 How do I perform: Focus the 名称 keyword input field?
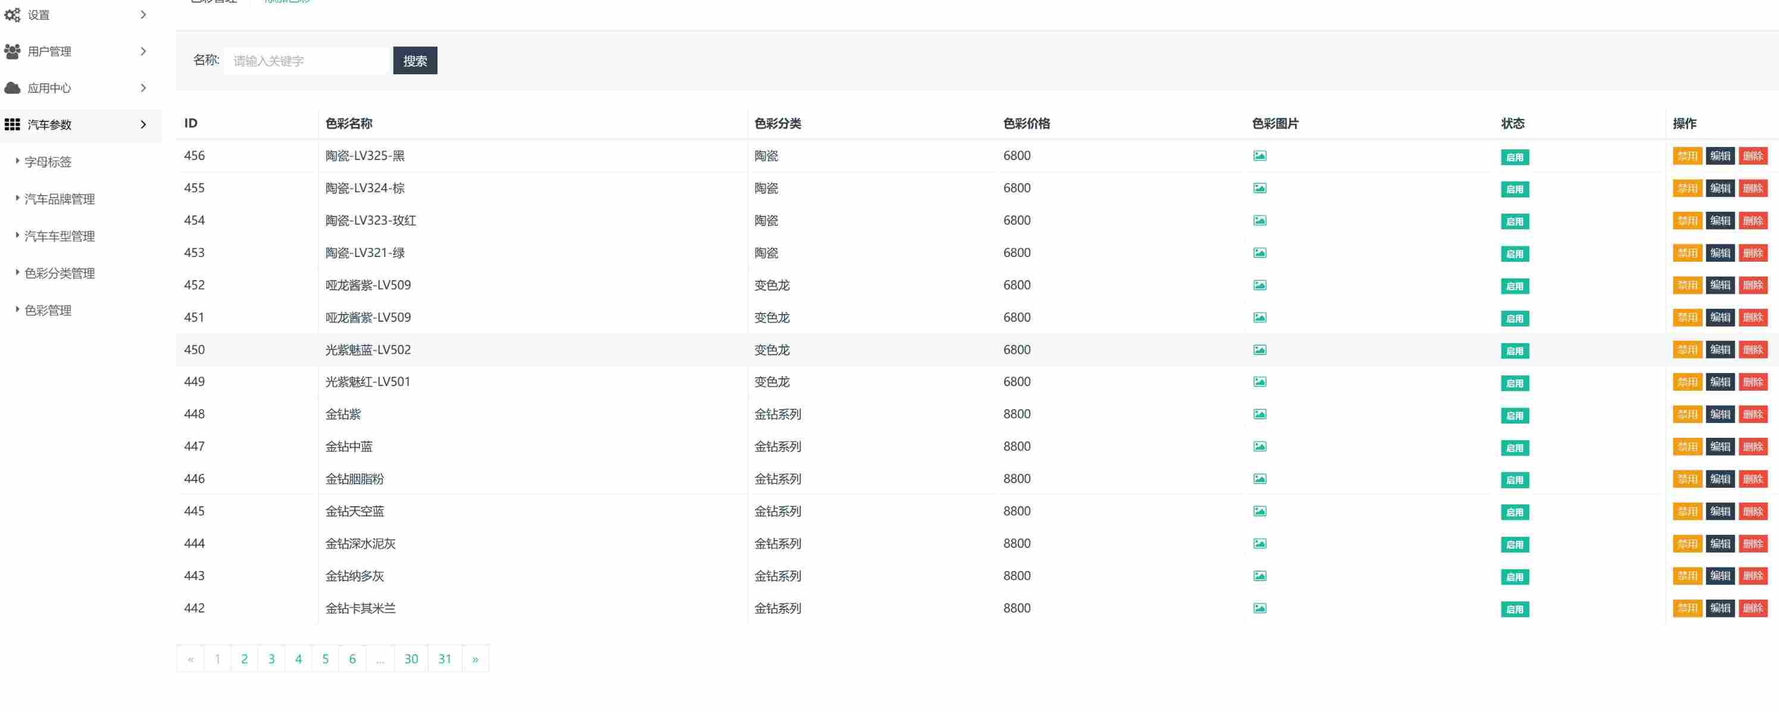[x=307, y=61]
